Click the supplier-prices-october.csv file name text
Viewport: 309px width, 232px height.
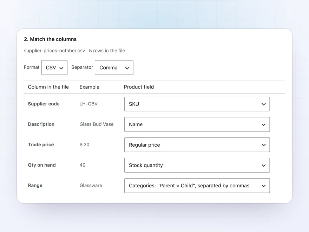point(54,51)
